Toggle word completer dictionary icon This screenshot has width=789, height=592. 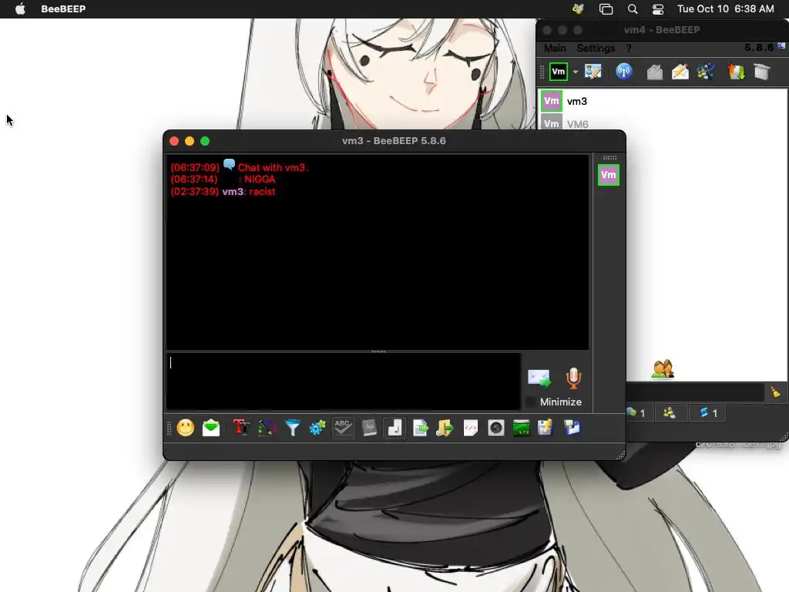369,428
